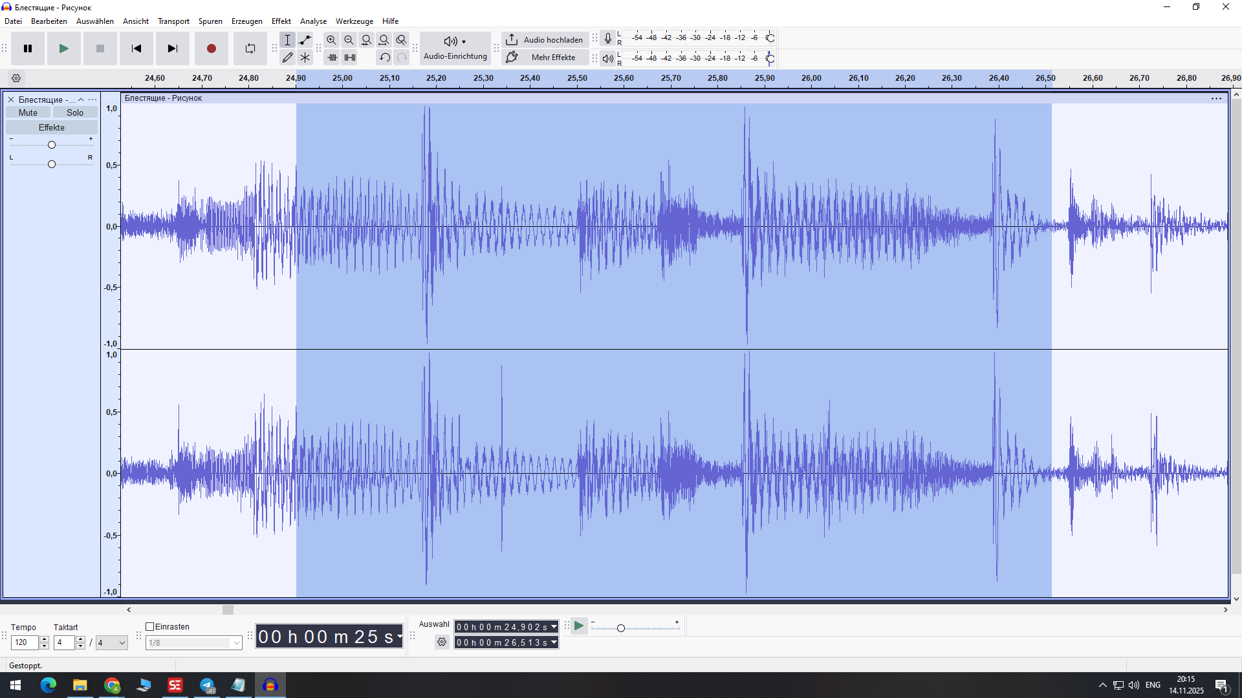Open the clip's three-dot options menu
The image size is (1242, 698).
pyautogui.click(x=1217, y=99)
